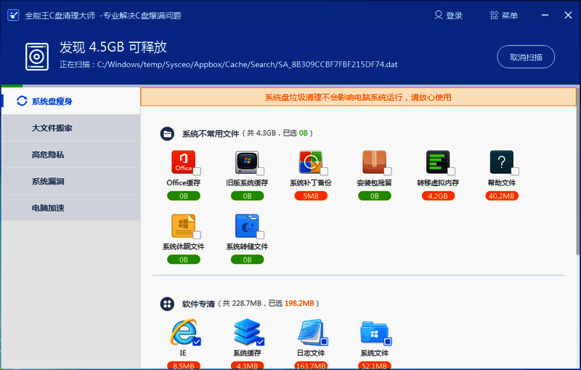Screen dimensions: 581x370
Task: Click the 软件专清 section title
Action: click(198, 304)
